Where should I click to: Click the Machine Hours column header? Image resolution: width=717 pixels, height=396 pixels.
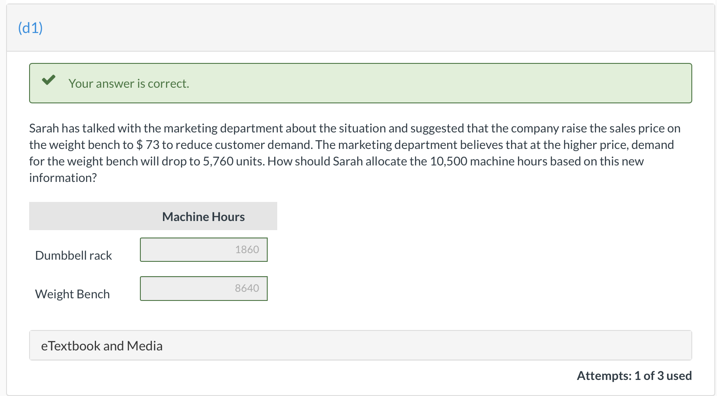pos(203,216)
